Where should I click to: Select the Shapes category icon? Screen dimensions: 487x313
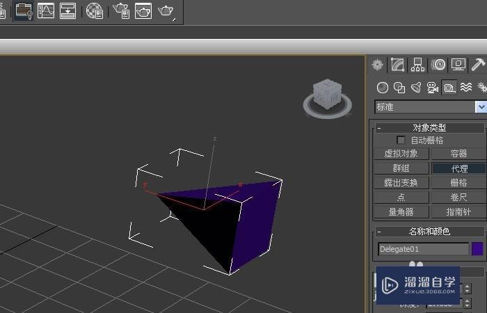pos(399,88)
